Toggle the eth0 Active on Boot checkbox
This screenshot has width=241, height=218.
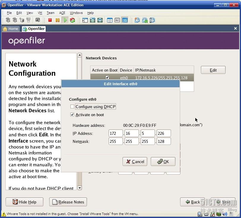point(107,78)
